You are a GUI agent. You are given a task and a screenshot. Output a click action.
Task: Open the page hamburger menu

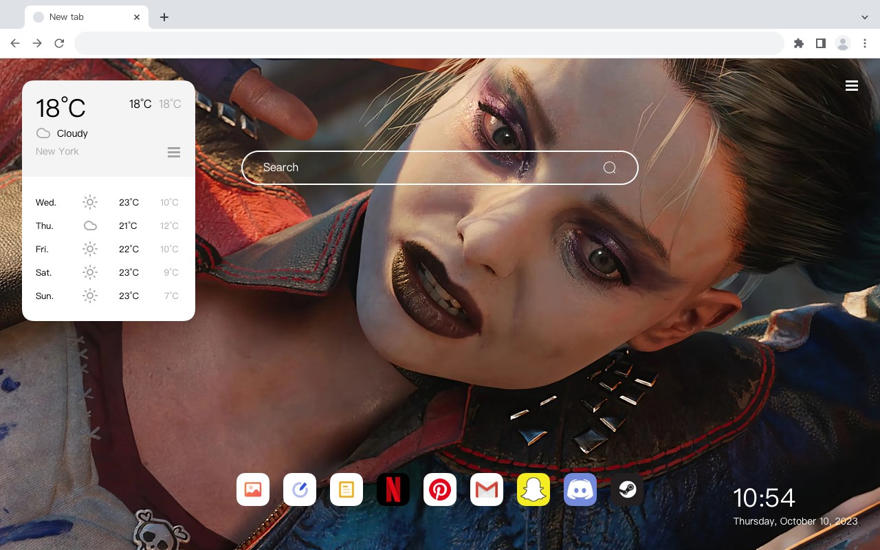852,85
